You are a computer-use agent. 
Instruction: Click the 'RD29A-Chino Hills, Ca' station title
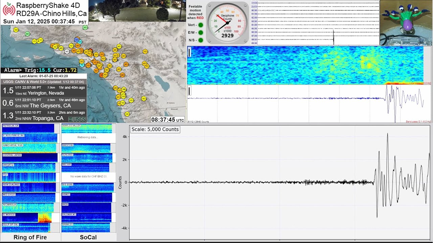pos(51,13)
